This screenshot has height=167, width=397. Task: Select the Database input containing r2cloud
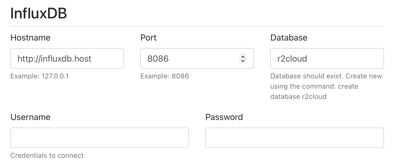(x=327, y=58)
